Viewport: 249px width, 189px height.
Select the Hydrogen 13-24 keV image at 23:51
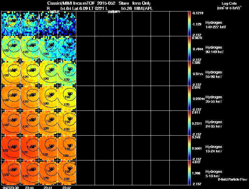(48, 148)
